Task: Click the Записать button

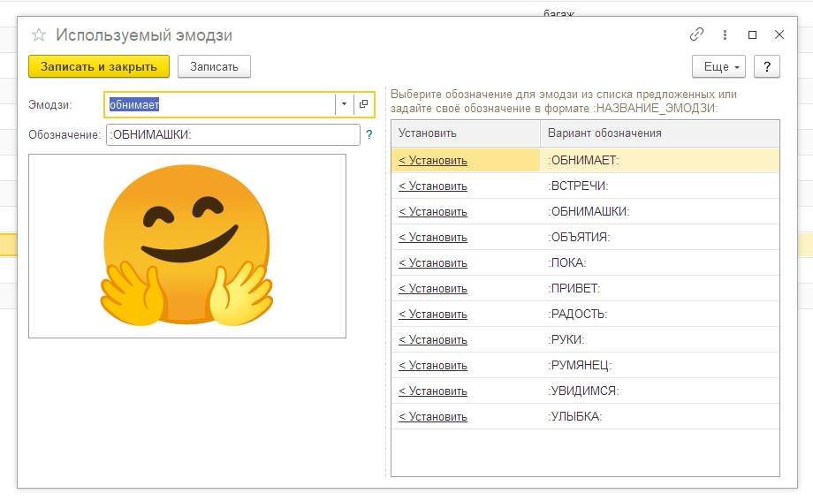Action: click(214, 66)
